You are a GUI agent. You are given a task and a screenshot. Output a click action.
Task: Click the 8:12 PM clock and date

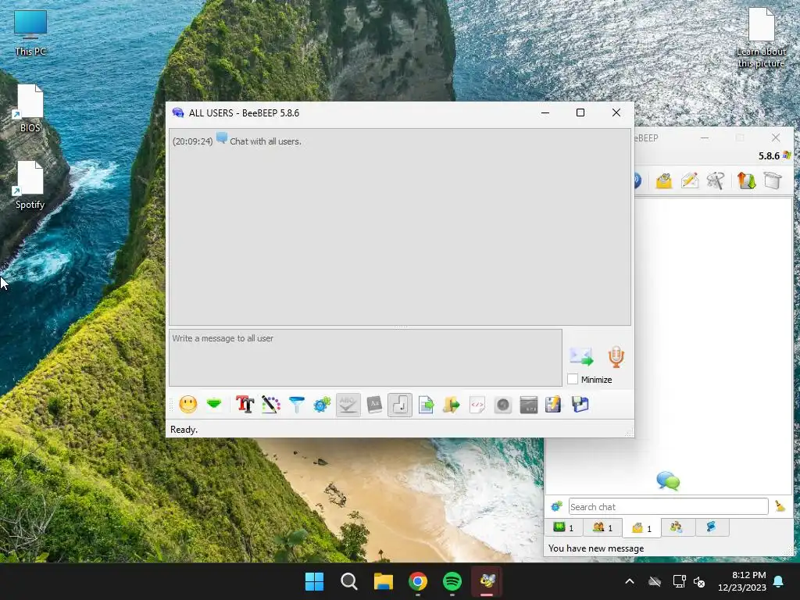pyautogui.click(x=742, y=581)
